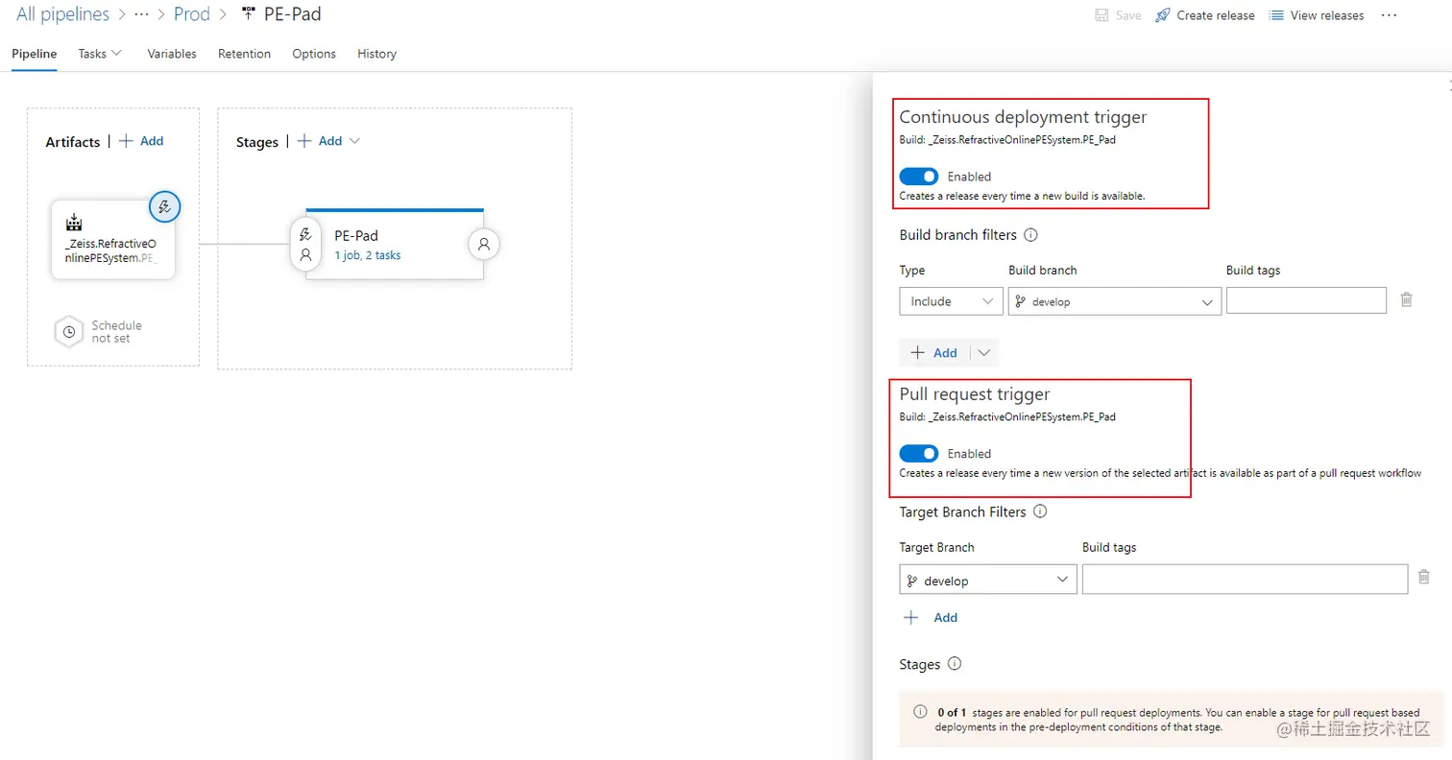Click the build artifact icon above _Zeiss.RefractiveOnlinePESystem
Image resolution: width=1452 pixels, height=760 pixels.
pos(74,224)
